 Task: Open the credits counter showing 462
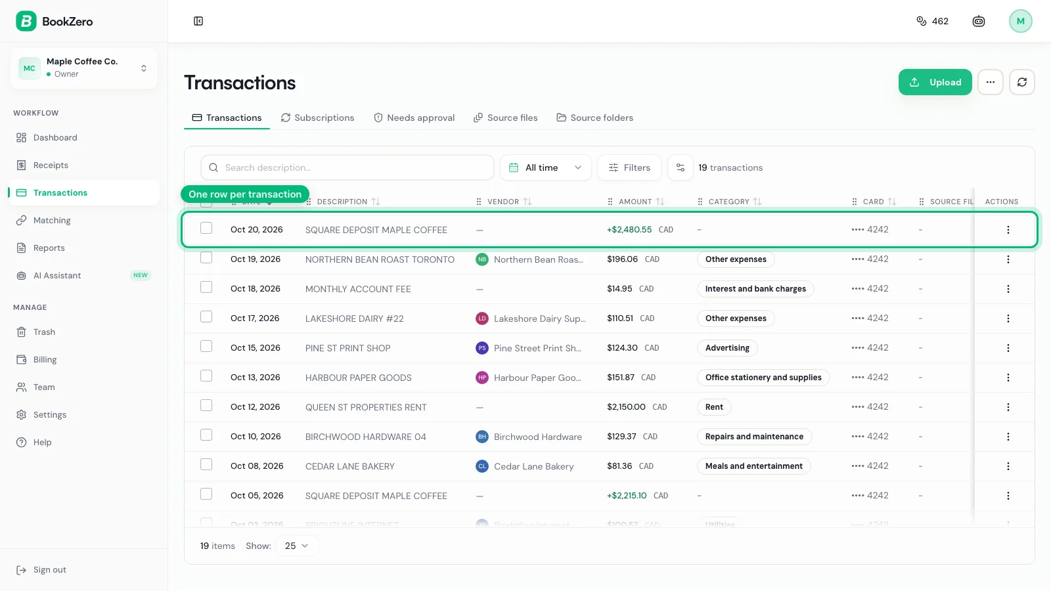[932, 21]
